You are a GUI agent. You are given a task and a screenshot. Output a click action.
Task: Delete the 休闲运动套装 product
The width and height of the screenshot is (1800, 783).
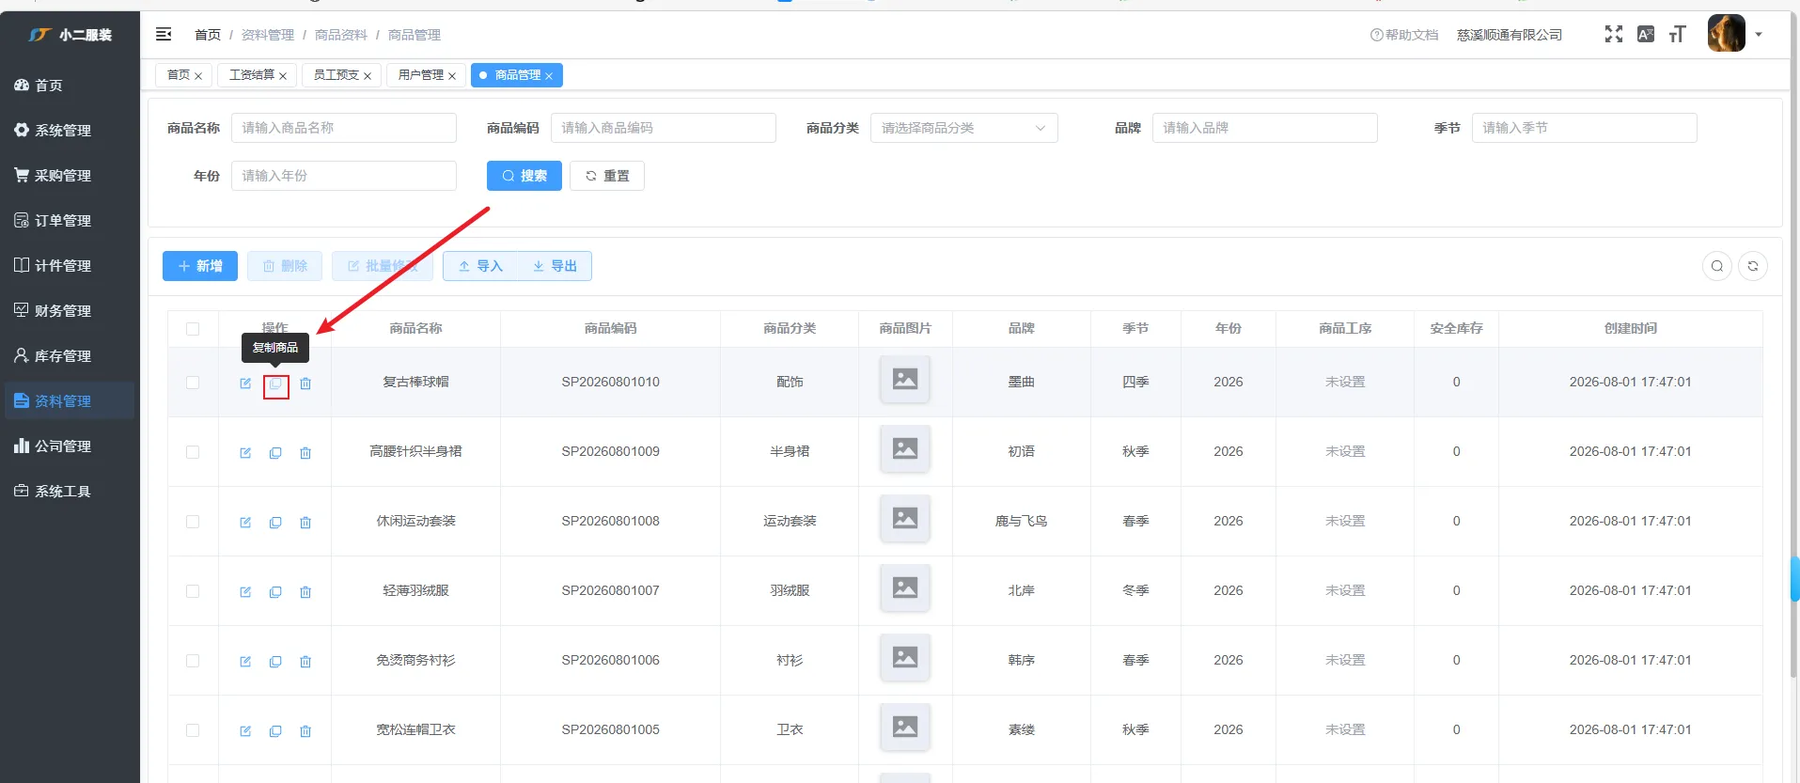pyautogui.click(x=305, y=523)
